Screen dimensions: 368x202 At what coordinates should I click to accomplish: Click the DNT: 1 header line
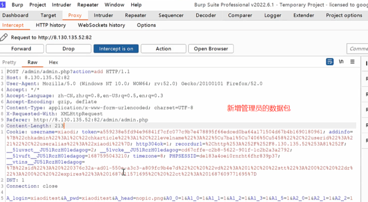pyautogui.click(x=15, y=180)
